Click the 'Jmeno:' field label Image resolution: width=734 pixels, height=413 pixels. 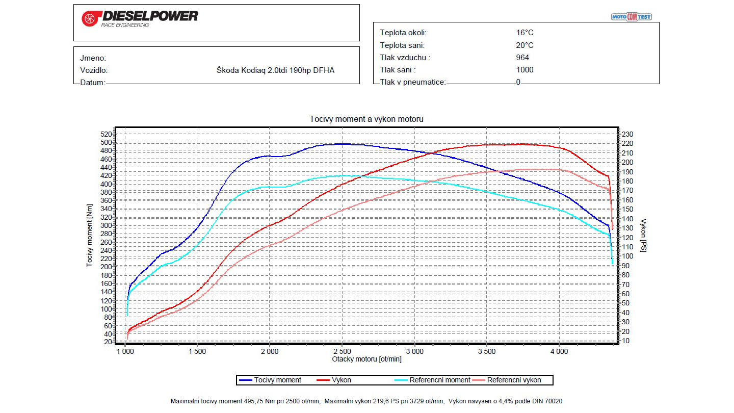coord(93,58)
